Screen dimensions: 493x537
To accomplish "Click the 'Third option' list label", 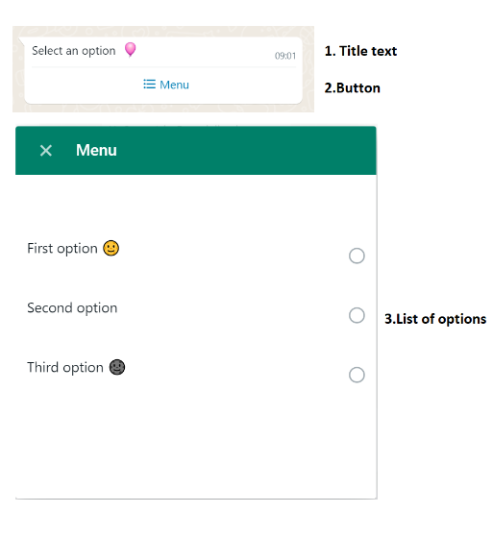I will coord(65,368).
